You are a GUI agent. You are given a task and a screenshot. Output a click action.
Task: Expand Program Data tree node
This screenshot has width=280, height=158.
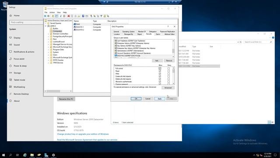49,50
